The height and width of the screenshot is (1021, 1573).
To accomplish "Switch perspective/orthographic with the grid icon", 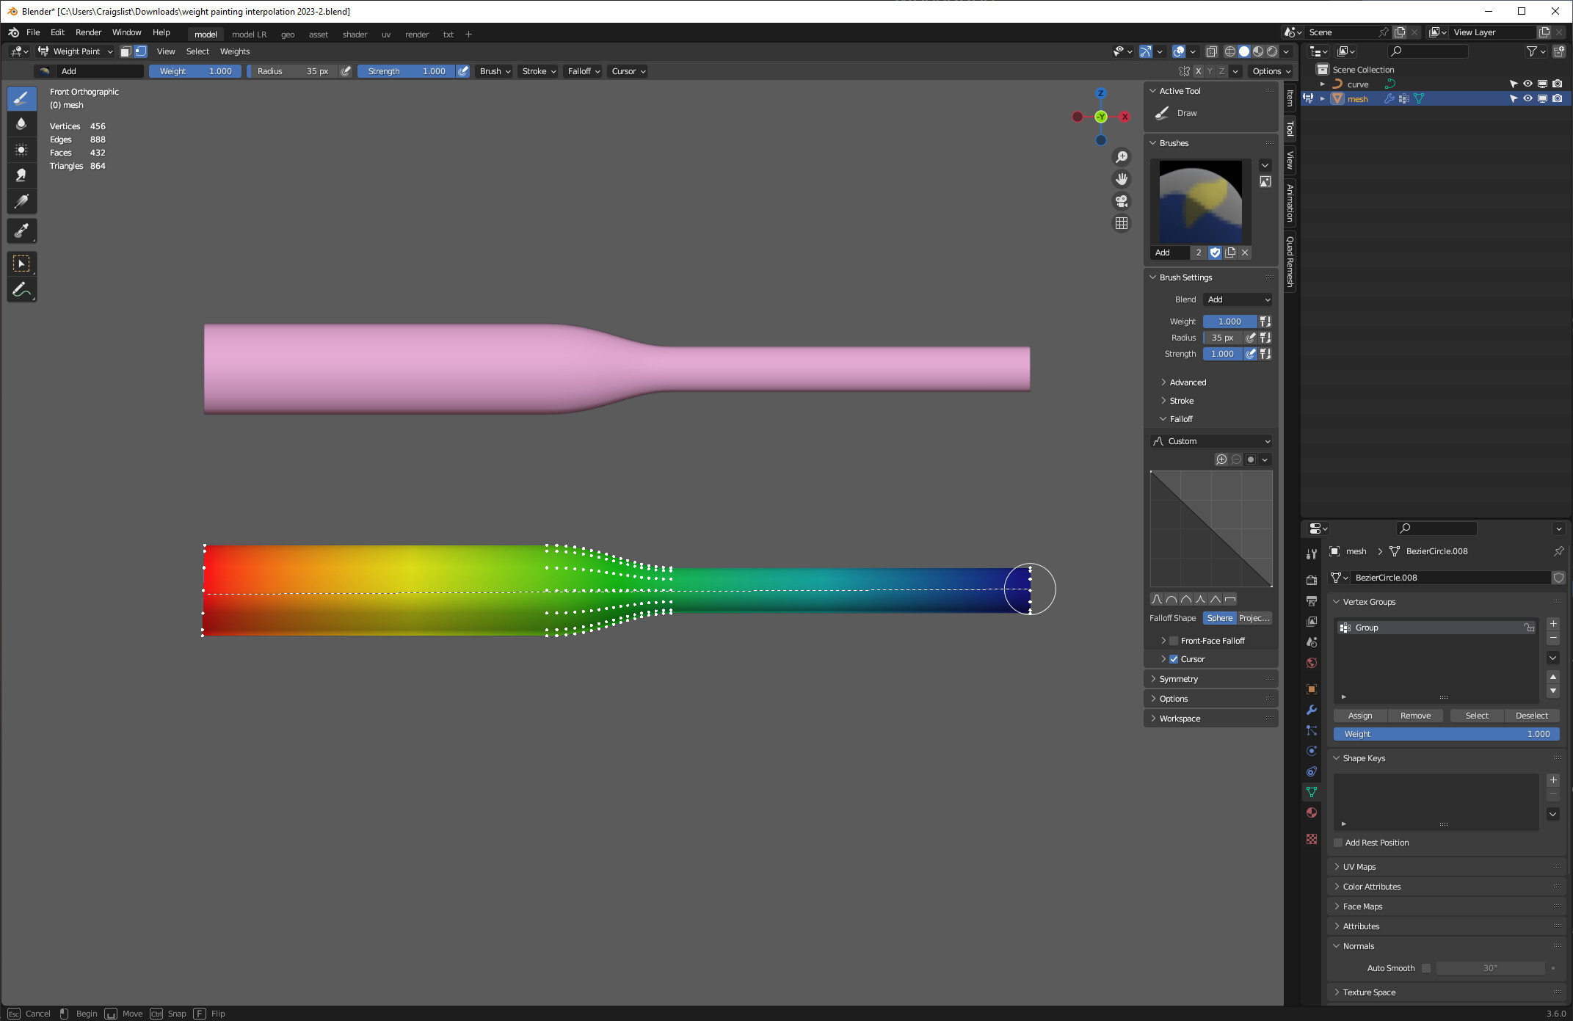I will 1122,223.
